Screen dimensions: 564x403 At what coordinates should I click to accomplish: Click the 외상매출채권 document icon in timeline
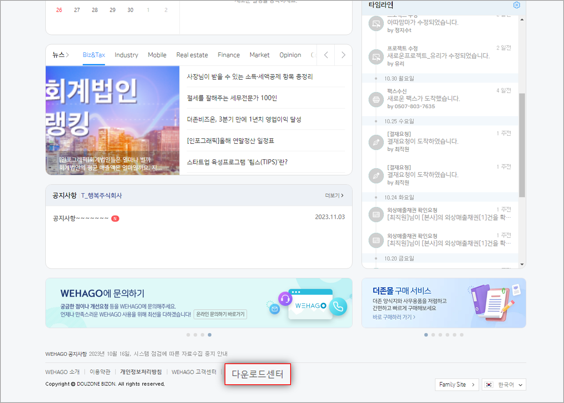coord(376,214)
